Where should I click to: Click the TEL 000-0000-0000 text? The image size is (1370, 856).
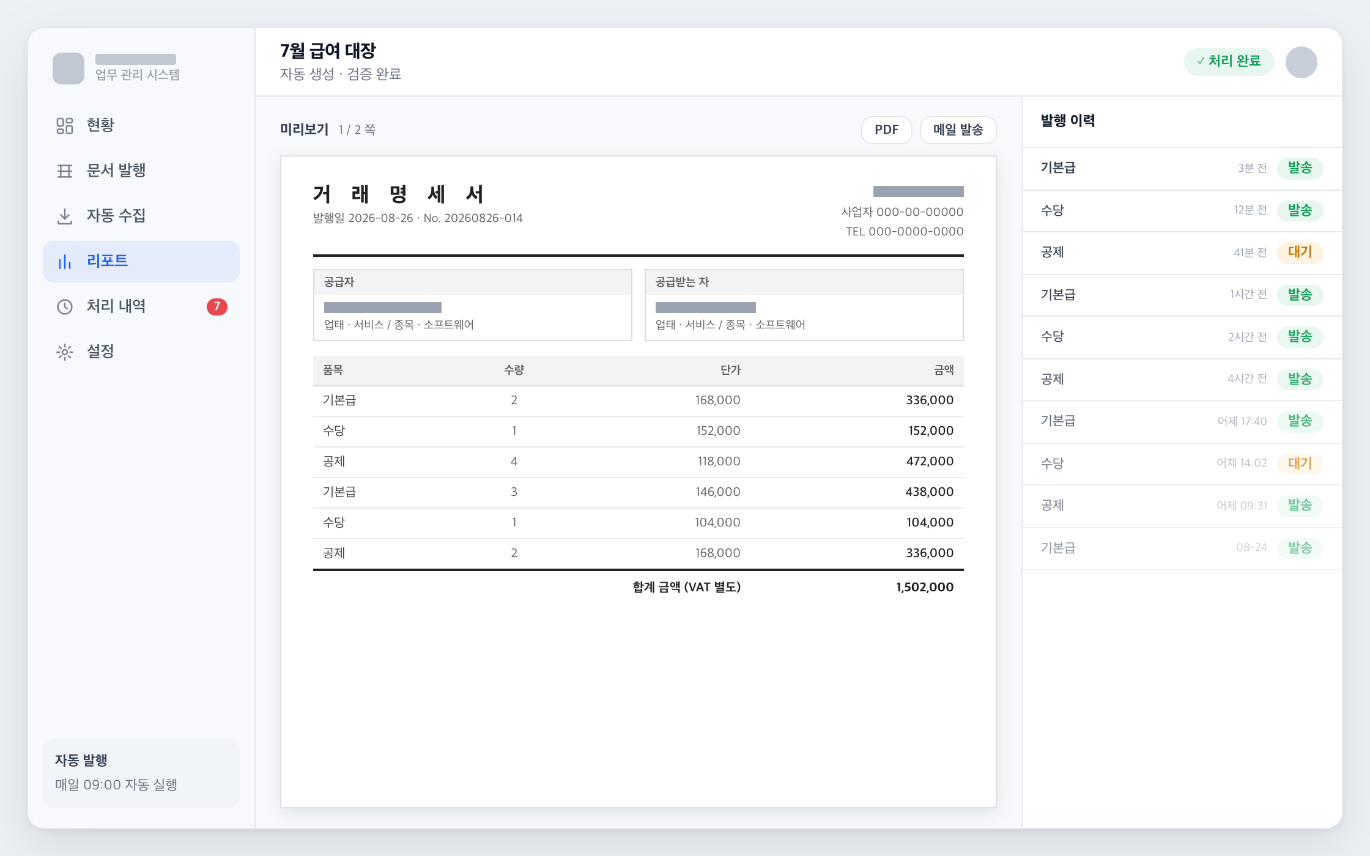[x=905, y=232]
